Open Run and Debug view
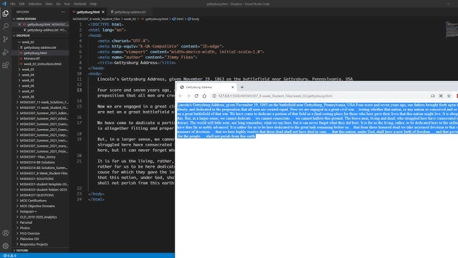 pyautogui.click(x=5, y=52)
